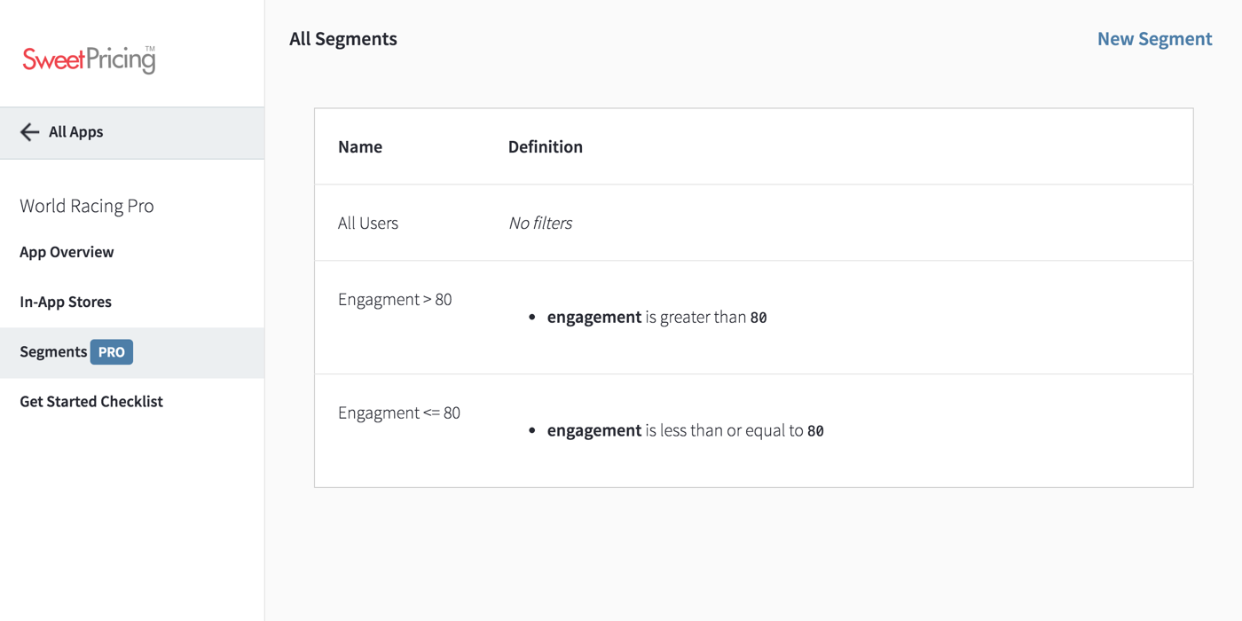The image size is (1242, 621).
Task: Click the Definition column header
Action: 546,146
